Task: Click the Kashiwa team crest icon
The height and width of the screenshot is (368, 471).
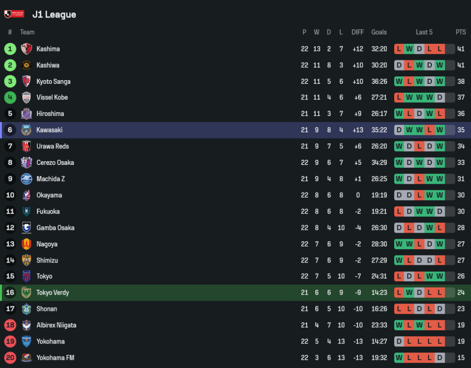Action: 26,65
